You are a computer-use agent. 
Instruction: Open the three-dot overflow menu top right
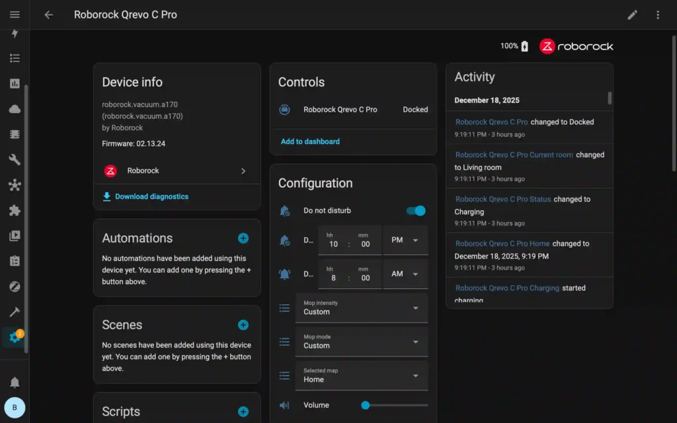[x=658, y=15]
